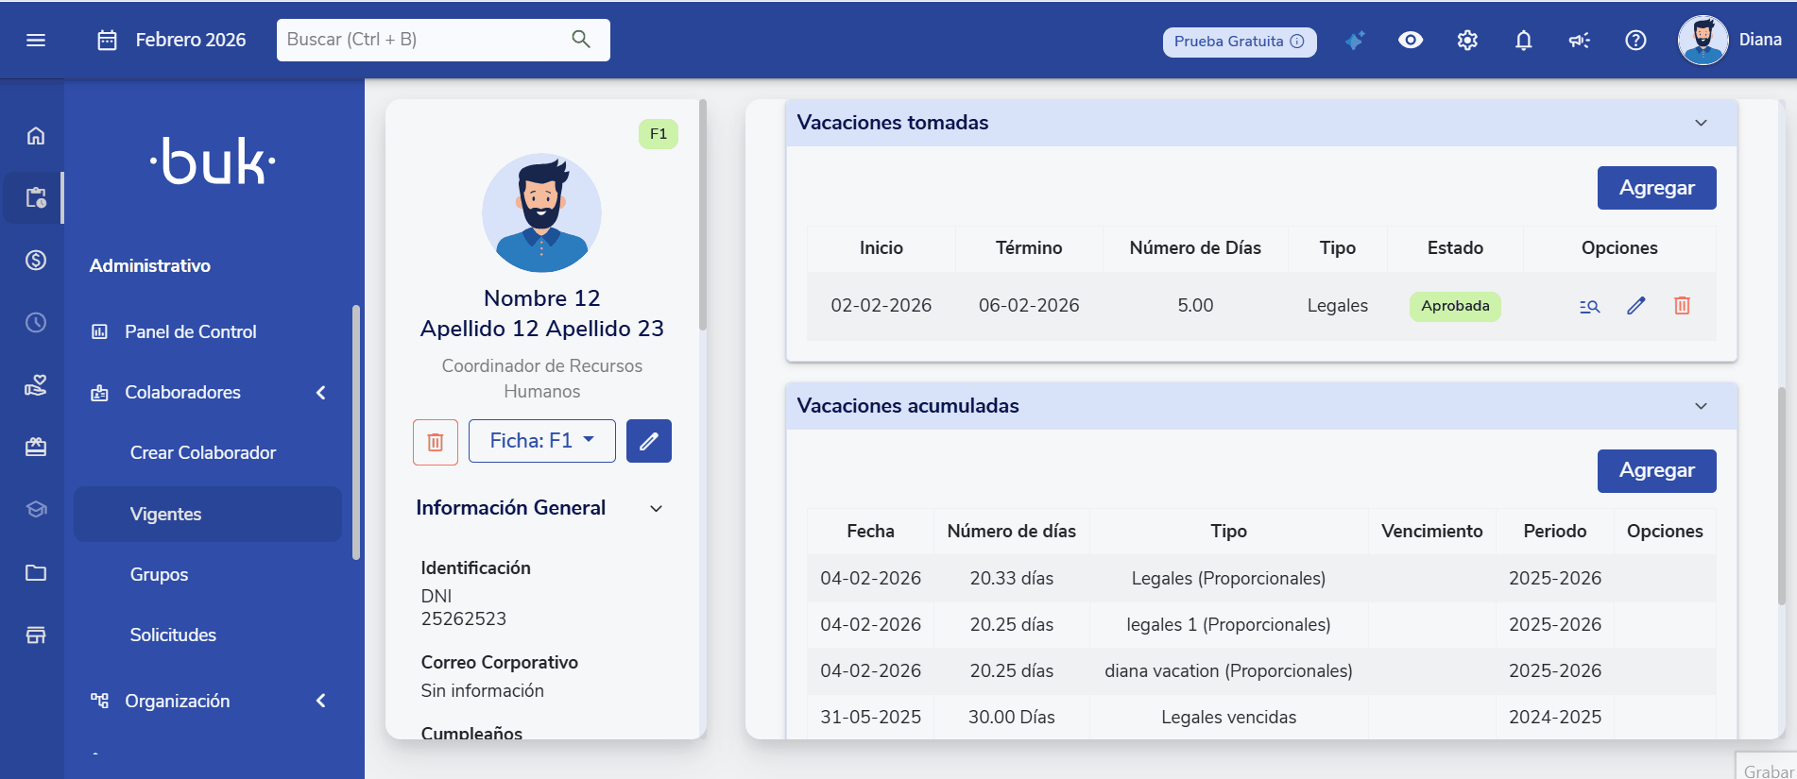
Task: Click the 20.33 días cell
Action: coord(1012,578)
